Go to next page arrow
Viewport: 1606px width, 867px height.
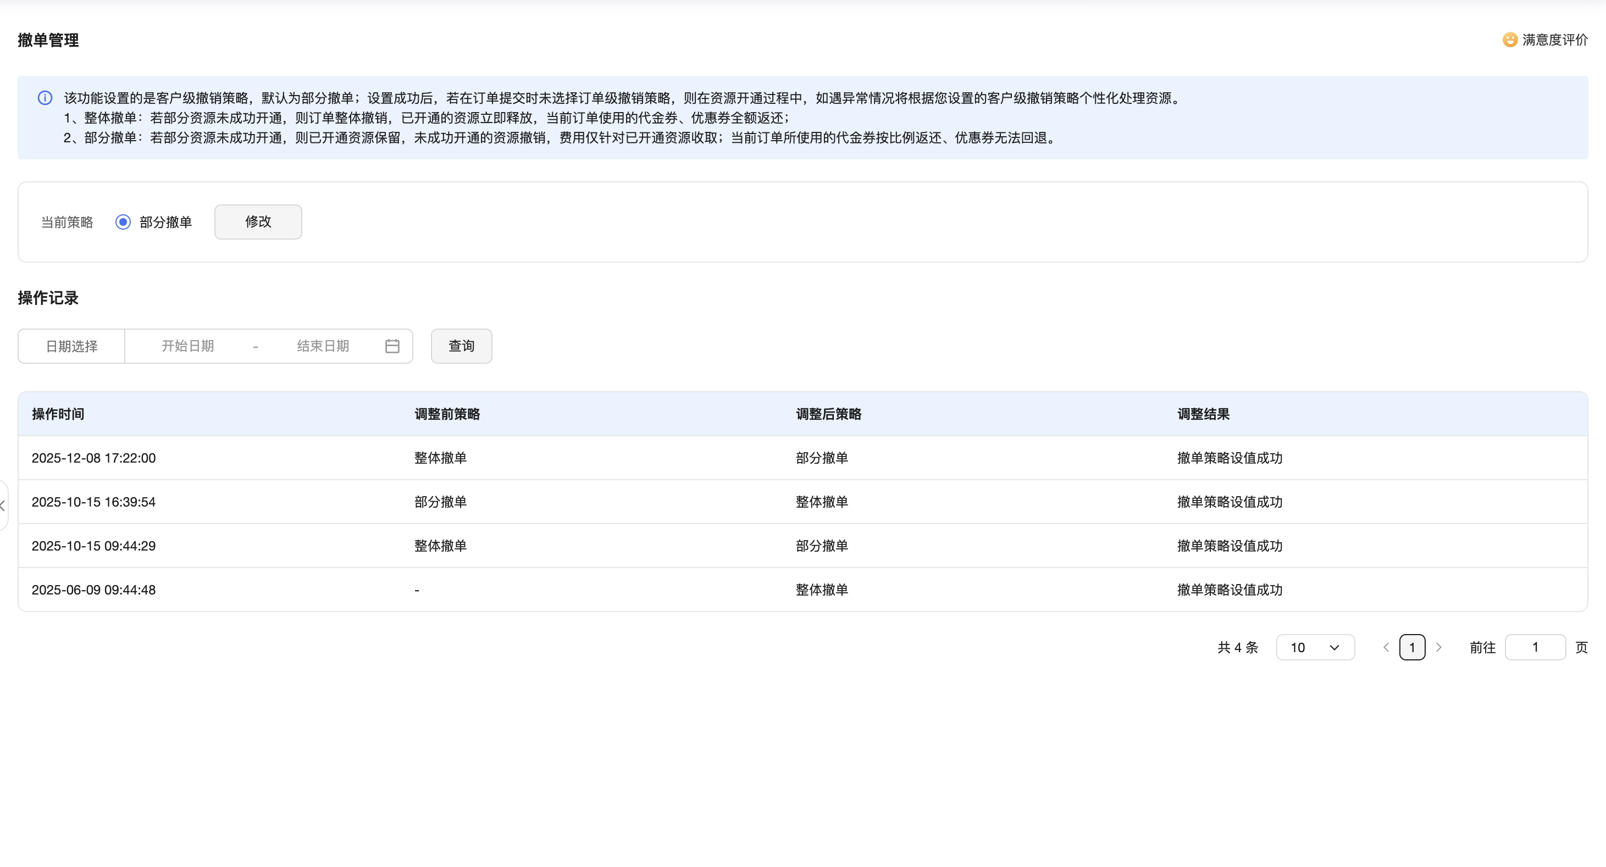(x=1439, y=648)
